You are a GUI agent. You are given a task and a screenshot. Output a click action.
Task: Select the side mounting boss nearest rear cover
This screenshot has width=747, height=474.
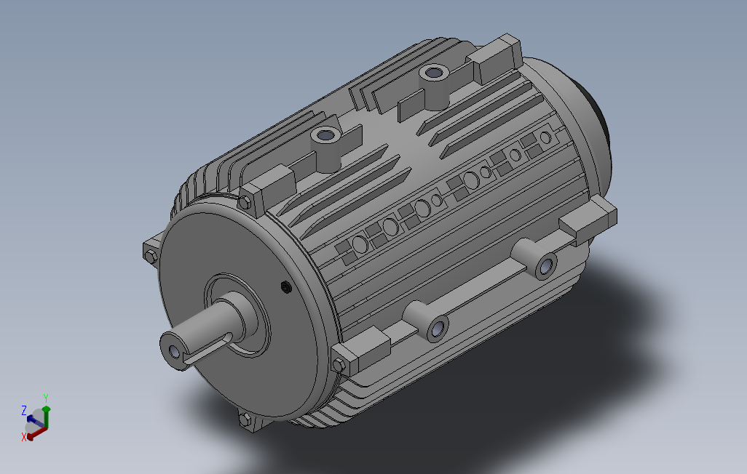(535, 260)
